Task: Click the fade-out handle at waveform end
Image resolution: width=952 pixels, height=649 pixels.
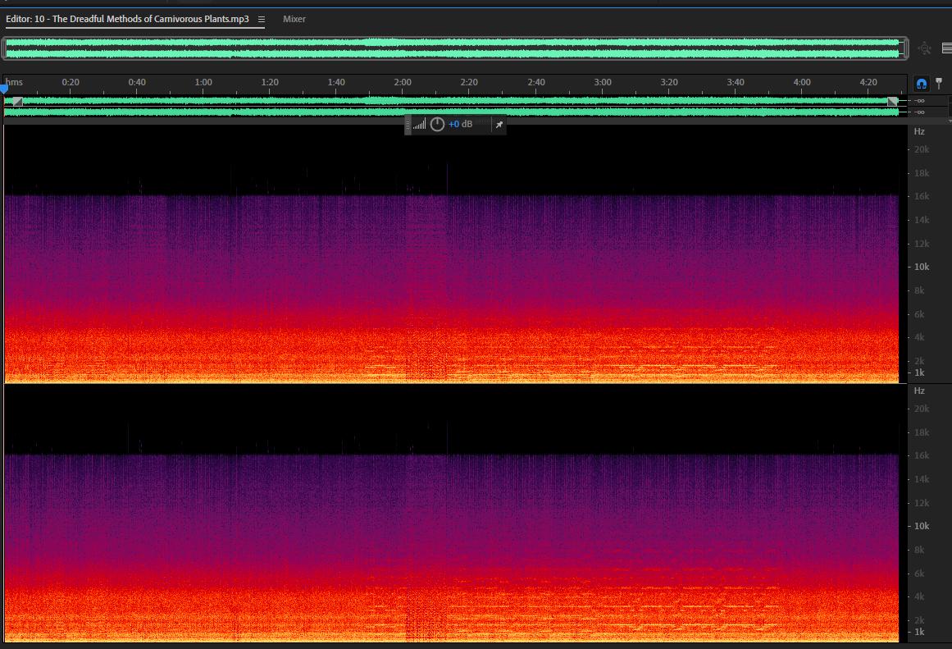Action: [x=892, y=101]
